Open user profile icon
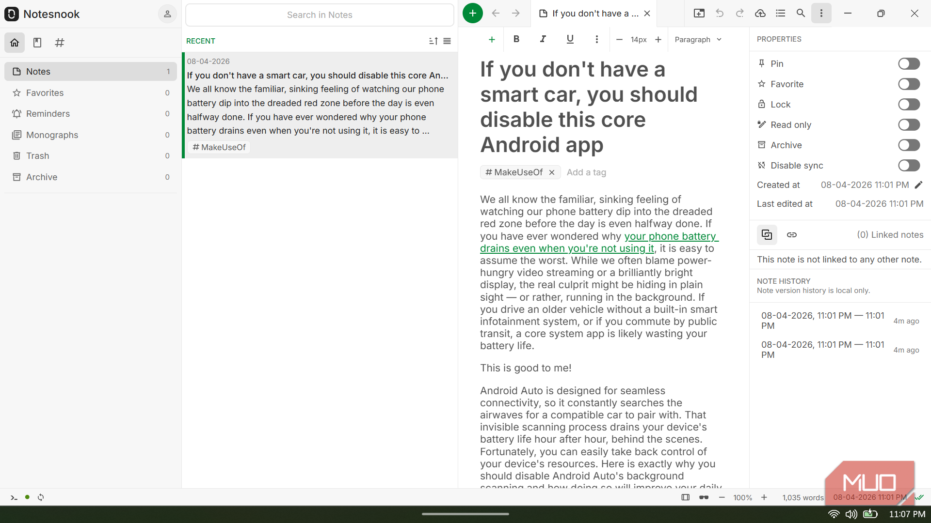The image size is (931, 523). (x=167, y=14)
